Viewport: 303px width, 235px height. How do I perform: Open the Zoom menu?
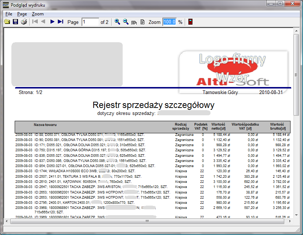[x=37, y=14]
